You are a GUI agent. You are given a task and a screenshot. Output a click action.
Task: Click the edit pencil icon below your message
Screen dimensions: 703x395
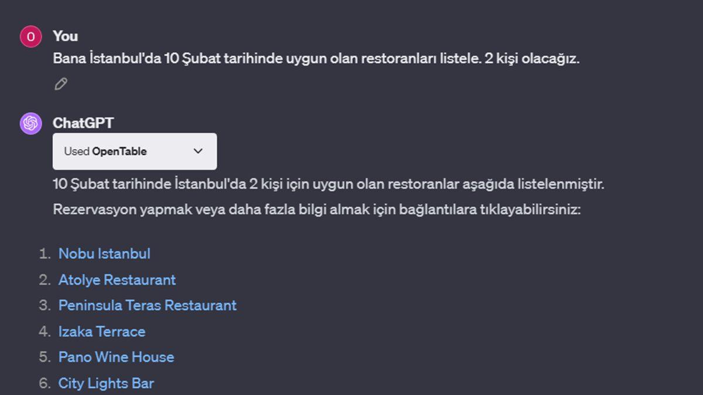[60, 84]
